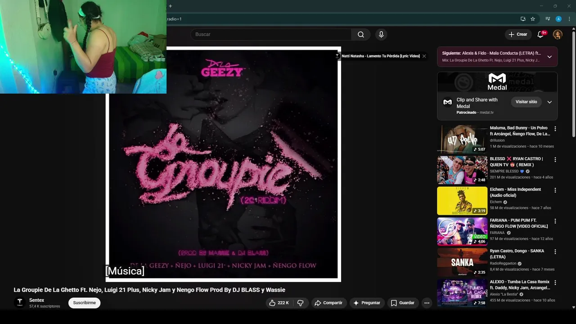The height and width of the screenshot is (324, 576).
Task: Open the Chrome profile A button
Action: 558,19
